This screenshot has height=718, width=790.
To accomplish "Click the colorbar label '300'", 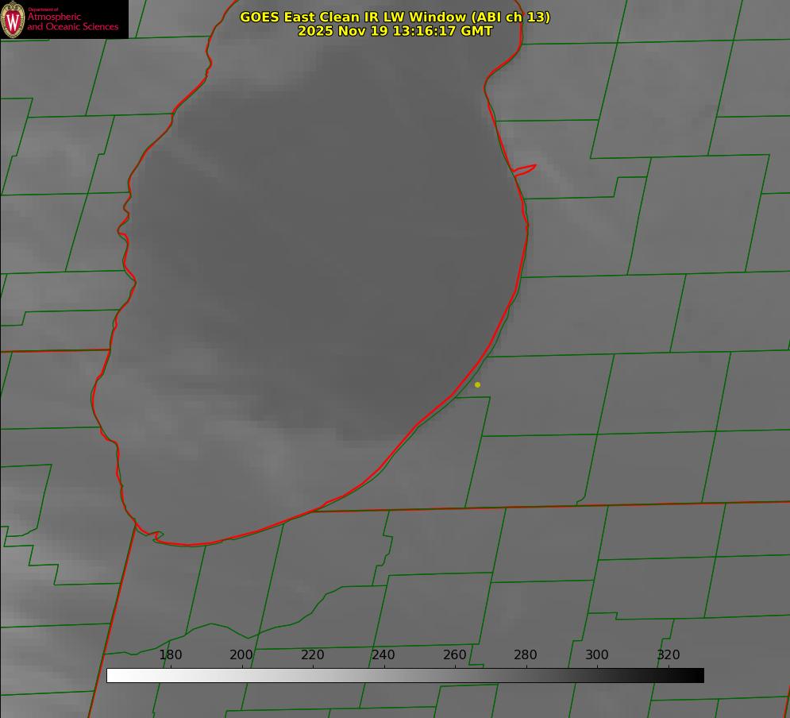I will pos(597,654).
